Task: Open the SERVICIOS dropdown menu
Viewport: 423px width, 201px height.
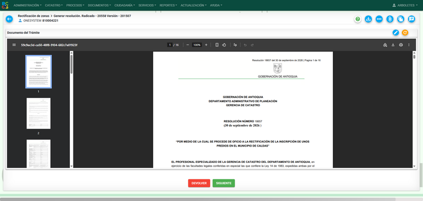Action: click(148, 5)
